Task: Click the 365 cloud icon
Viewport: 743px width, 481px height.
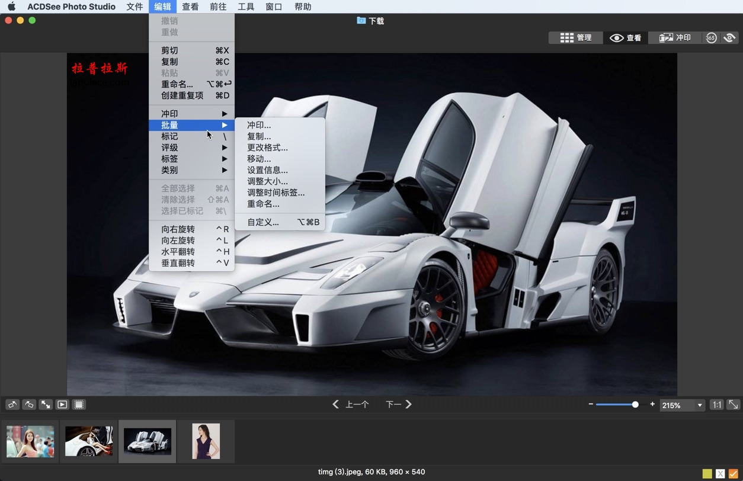Action: click(x=711, y=37)
